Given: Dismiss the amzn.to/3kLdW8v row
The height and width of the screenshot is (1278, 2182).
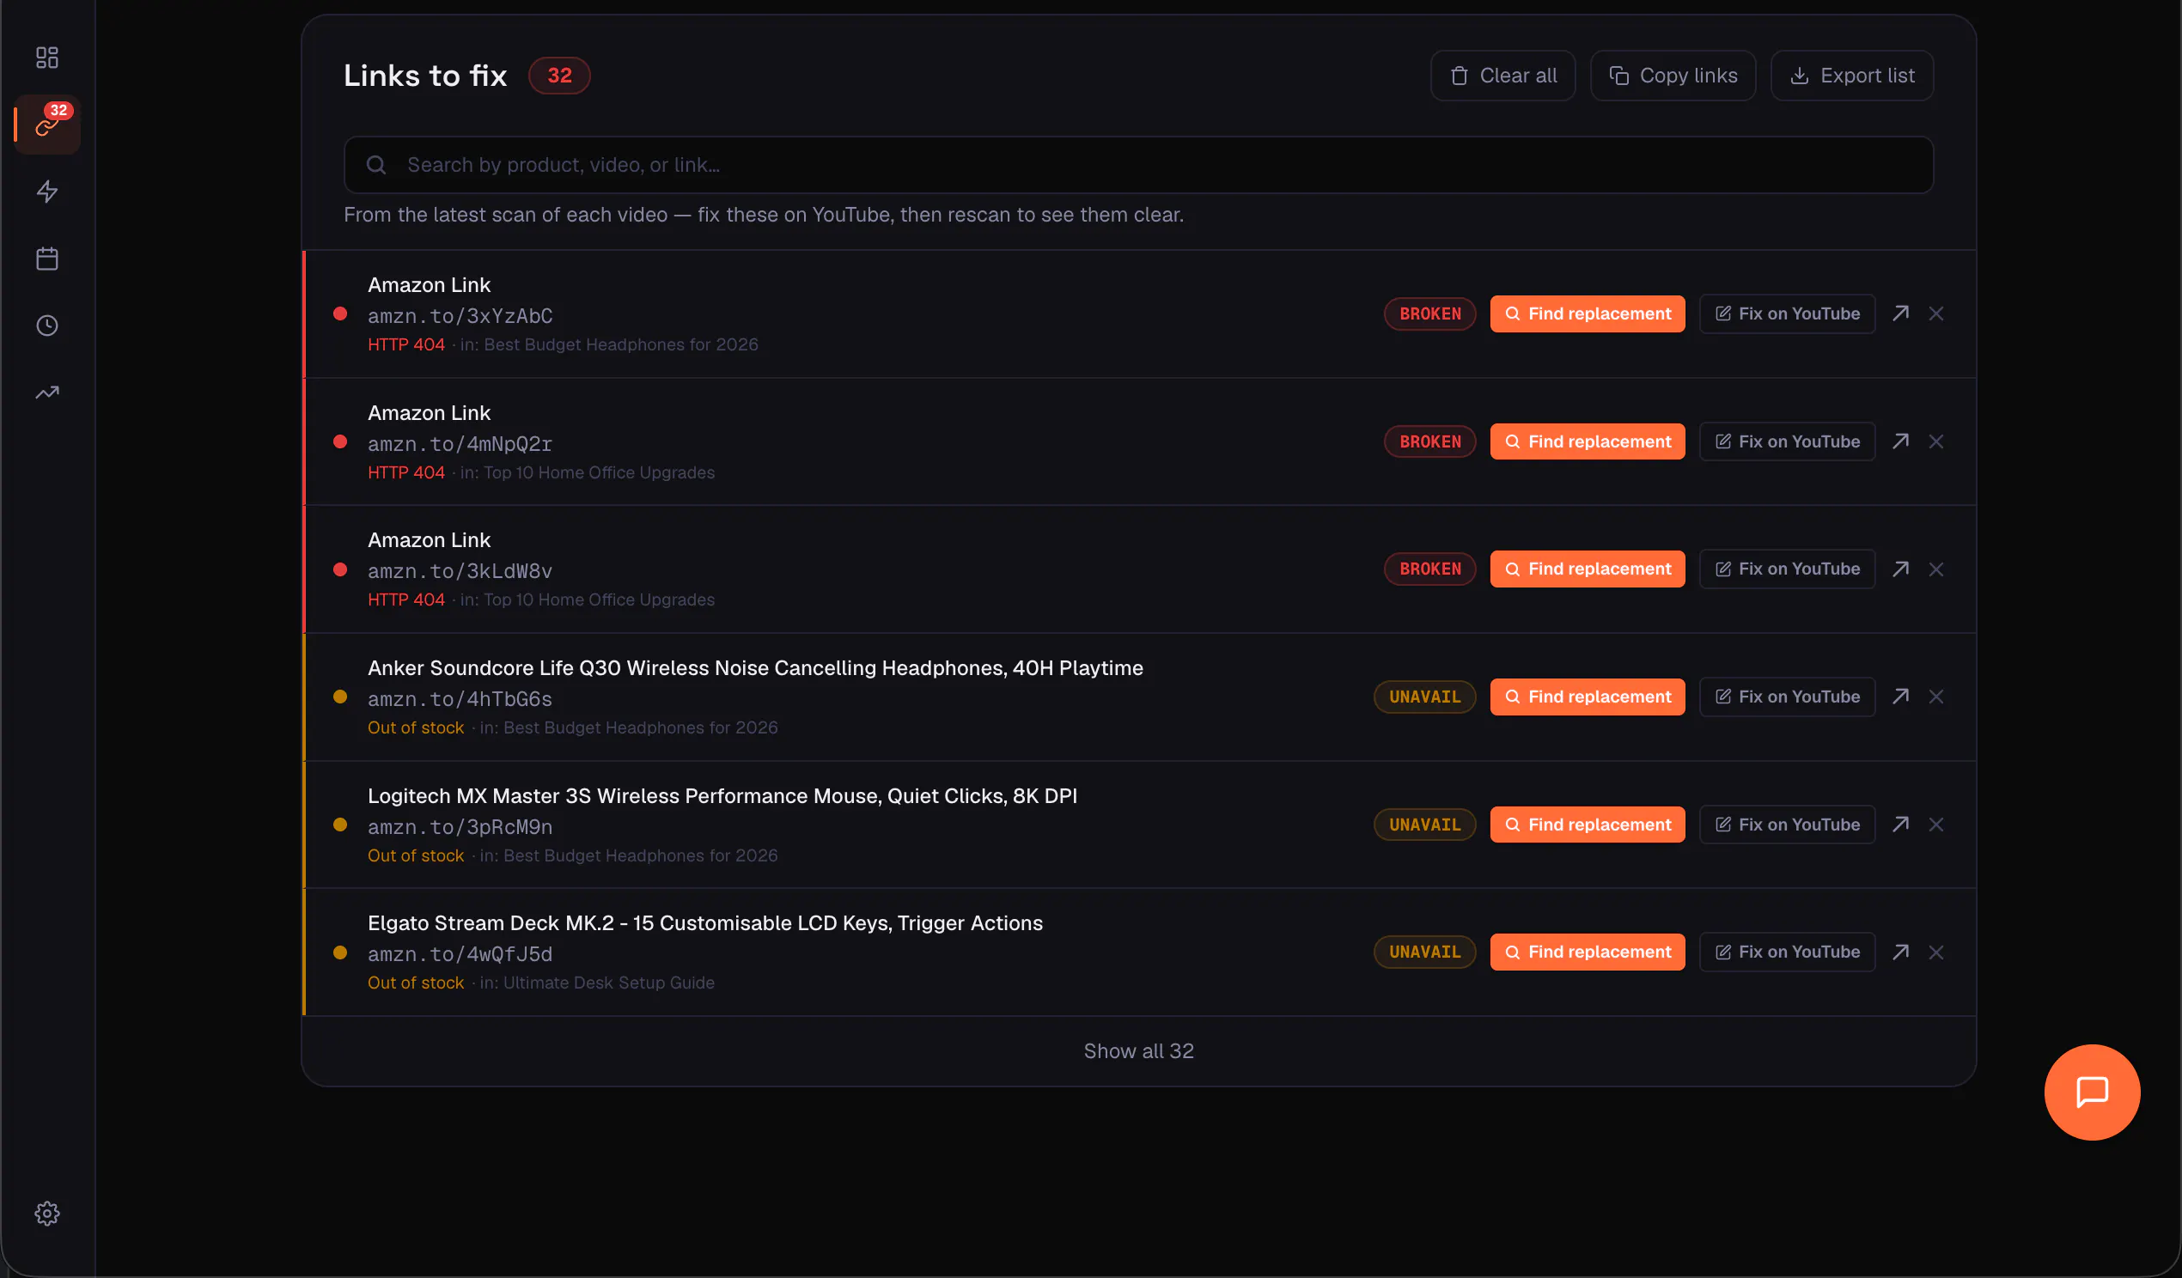Looking at the screenshot, I should 1936,569.
